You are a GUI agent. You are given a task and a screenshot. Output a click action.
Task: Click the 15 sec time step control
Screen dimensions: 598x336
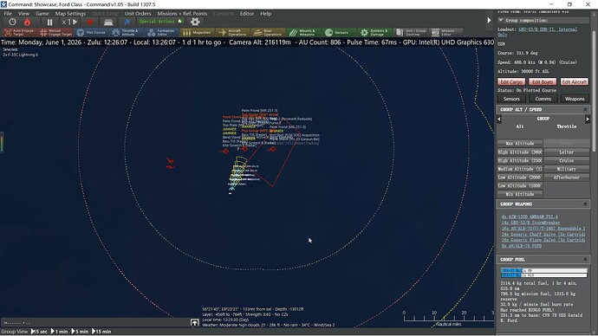coord(39,332)
